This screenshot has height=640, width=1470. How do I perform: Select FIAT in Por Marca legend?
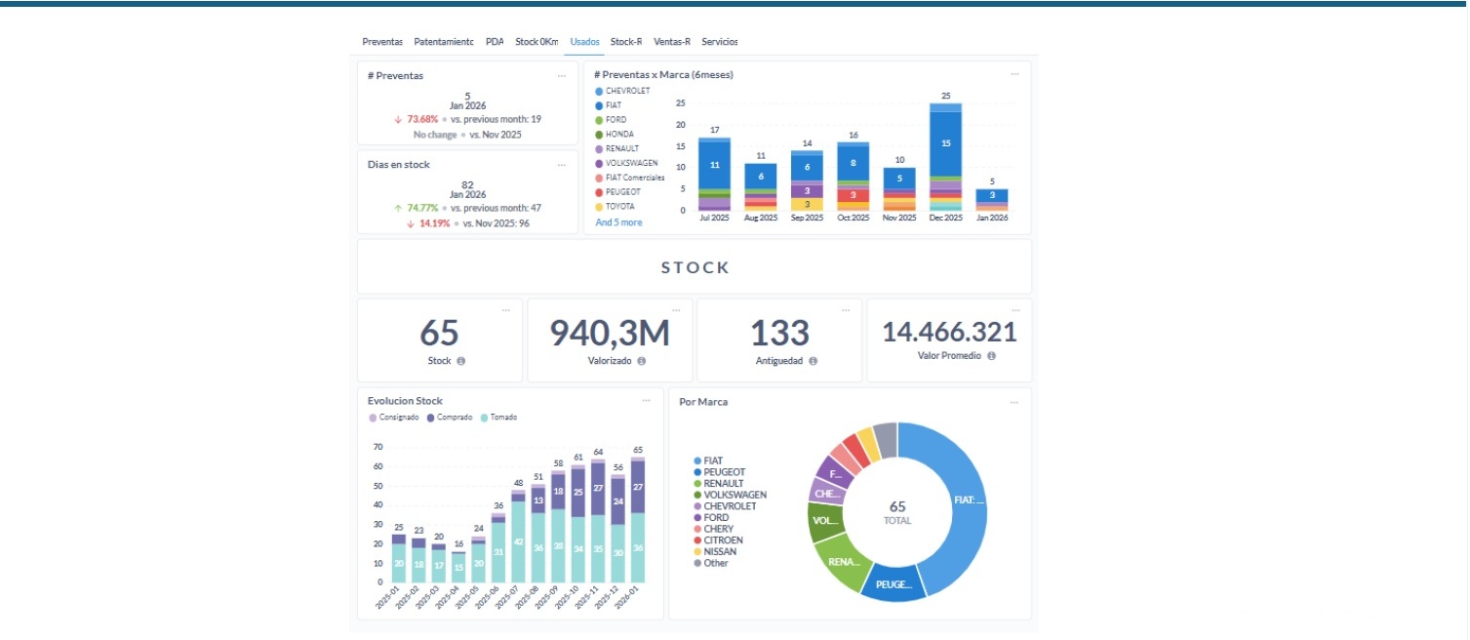point(713,460)
